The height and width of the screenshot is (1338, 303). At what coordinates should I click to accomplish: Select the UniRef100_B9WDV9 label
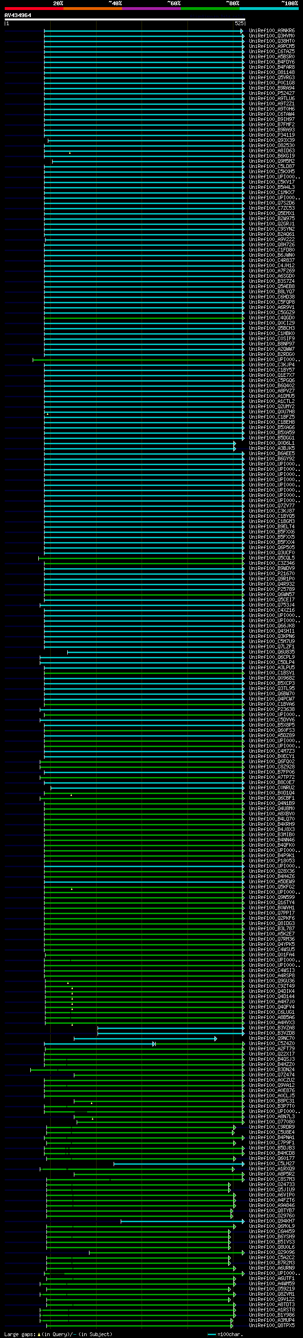click(x=271, y=568)
